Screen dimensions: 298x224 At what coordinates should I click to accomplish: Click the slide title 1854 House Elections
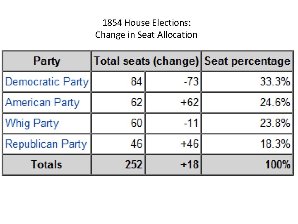(x=147, y=24)
